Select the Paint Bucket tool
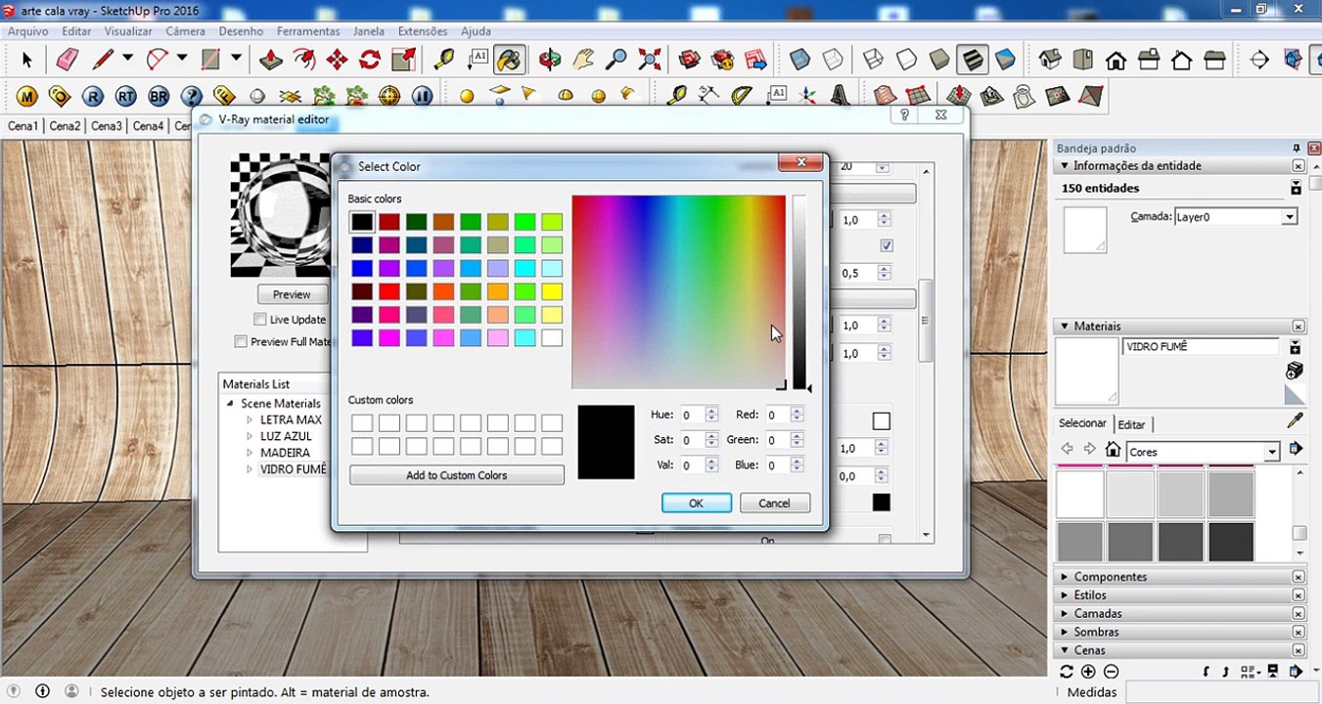 tap(508, 60)
